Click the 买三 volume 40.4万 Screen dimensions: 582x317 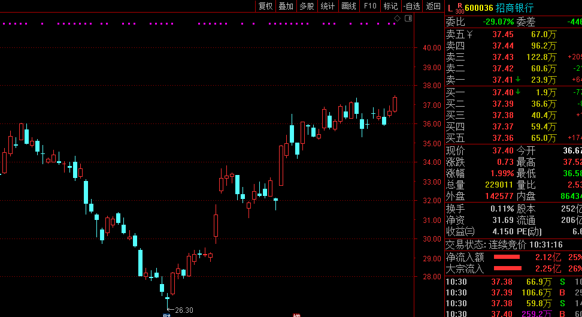tap(544, 115)
